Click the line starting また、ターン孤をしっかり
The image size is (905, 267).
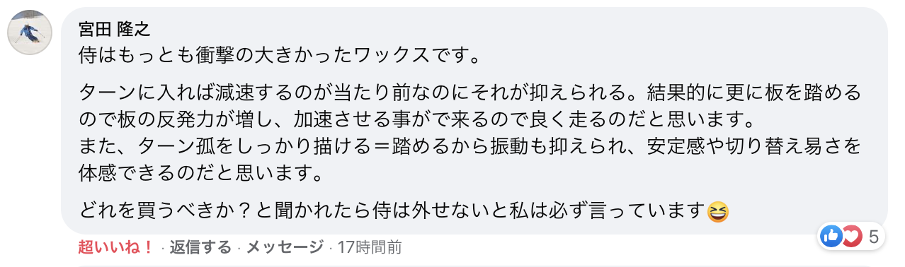click(470, 147)
